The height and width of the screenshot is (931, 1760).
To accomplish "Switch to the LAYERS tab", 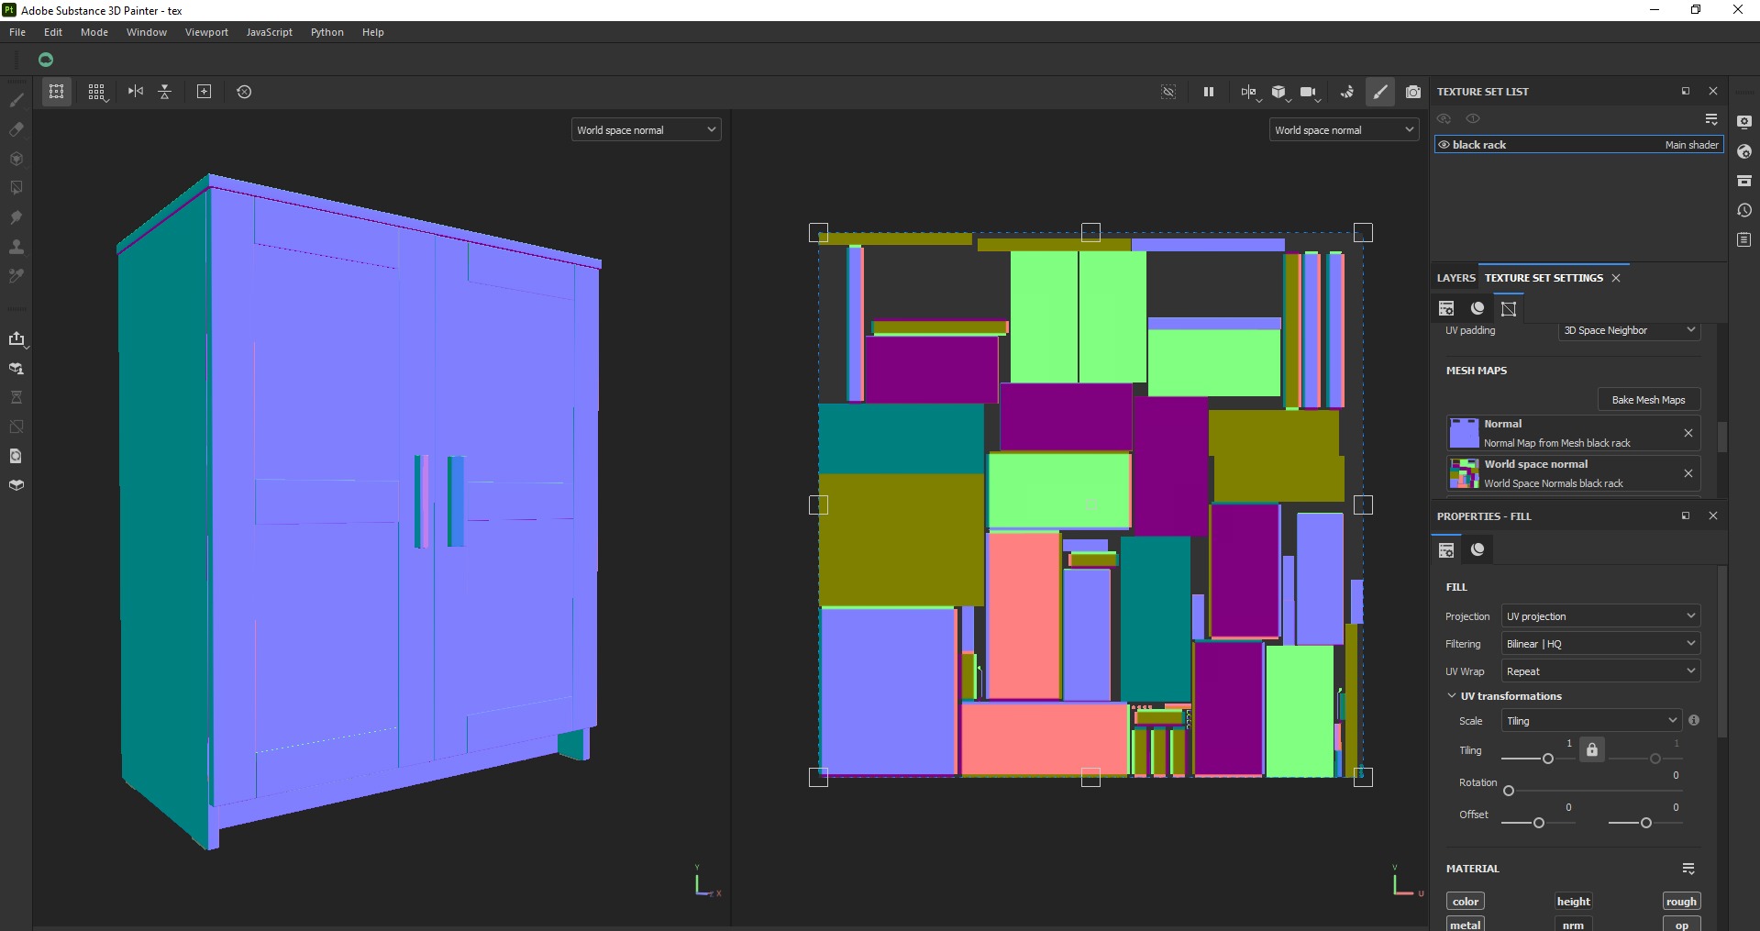I will 1456,278.
